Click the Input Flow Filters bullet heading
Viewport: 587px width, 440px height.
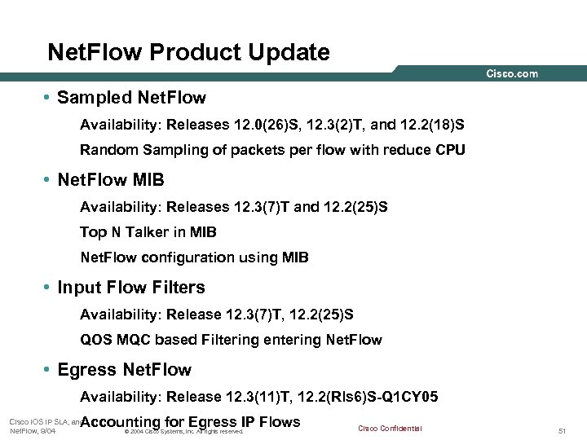[131, 288]
